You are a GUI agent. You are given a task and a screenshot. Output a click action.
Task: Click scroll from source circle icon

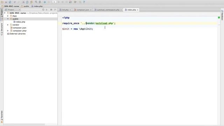(x=43, y=10)
